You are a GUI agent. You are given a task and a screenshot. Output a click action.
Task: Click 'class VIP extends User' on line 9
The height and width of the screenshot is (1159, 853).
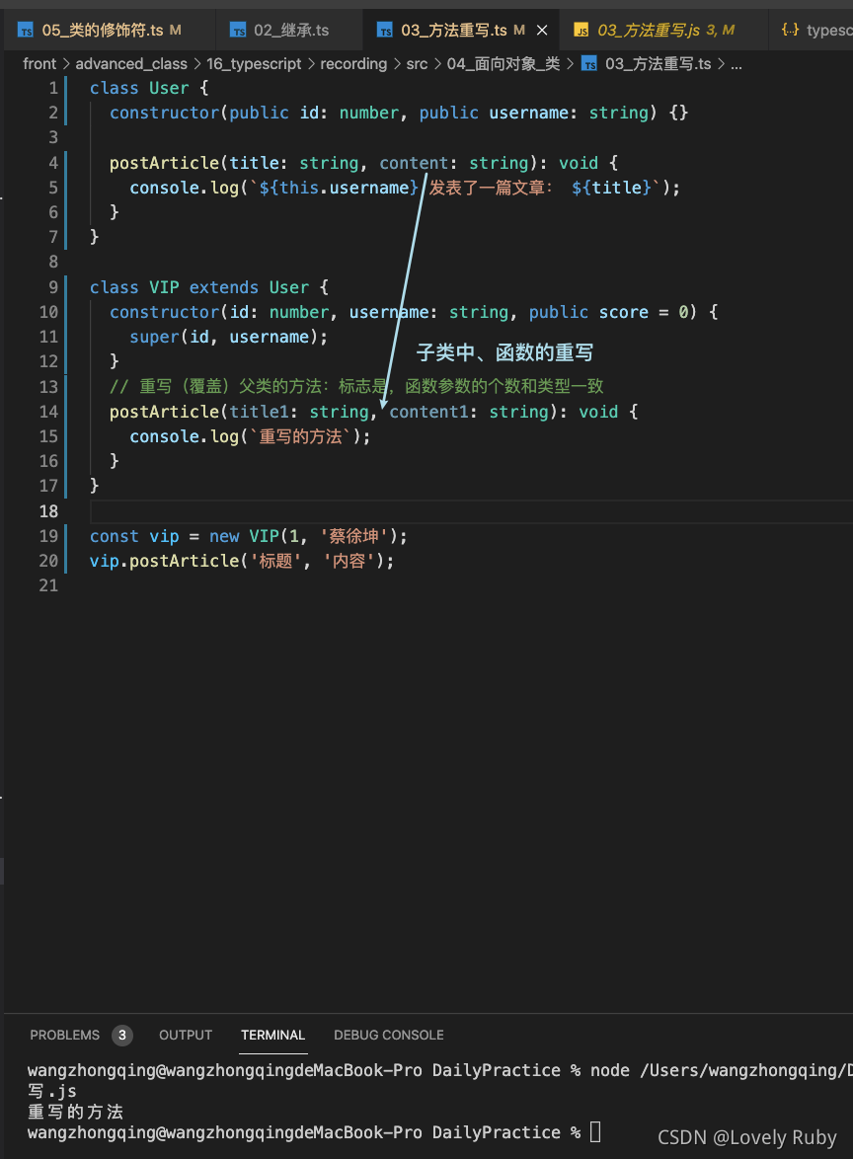click(x=198, y=287)
